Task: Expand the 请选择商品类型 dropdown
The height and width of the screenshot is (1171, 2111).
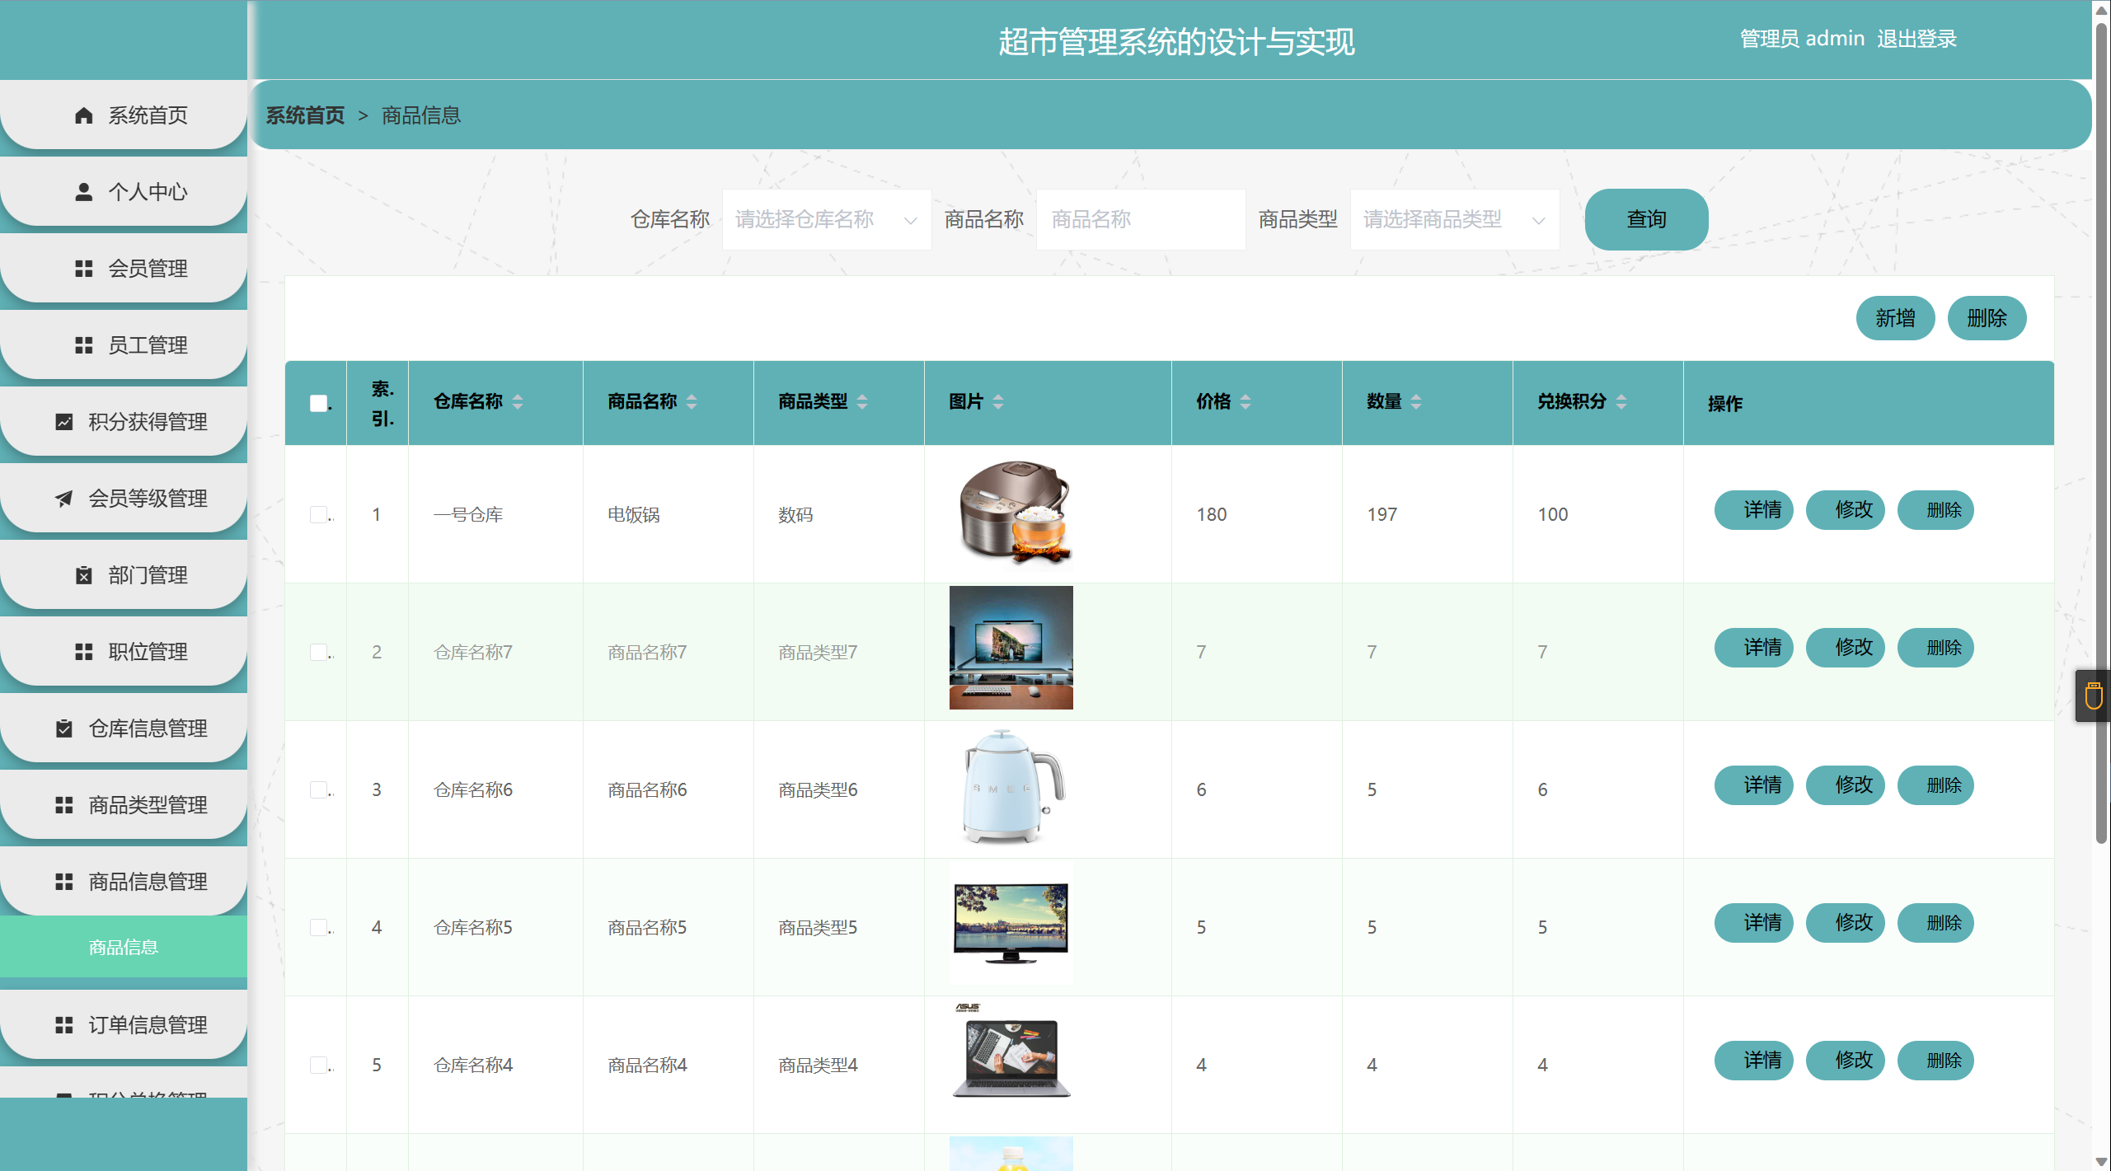Action: (x=1454, y=219)
